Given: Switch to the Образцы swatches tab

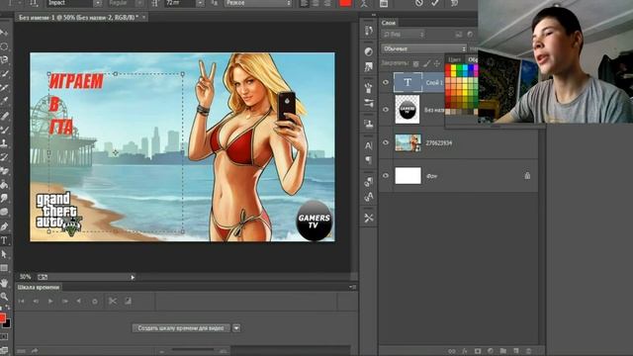Looking at the screenshot, I should (x=473, y=59).
